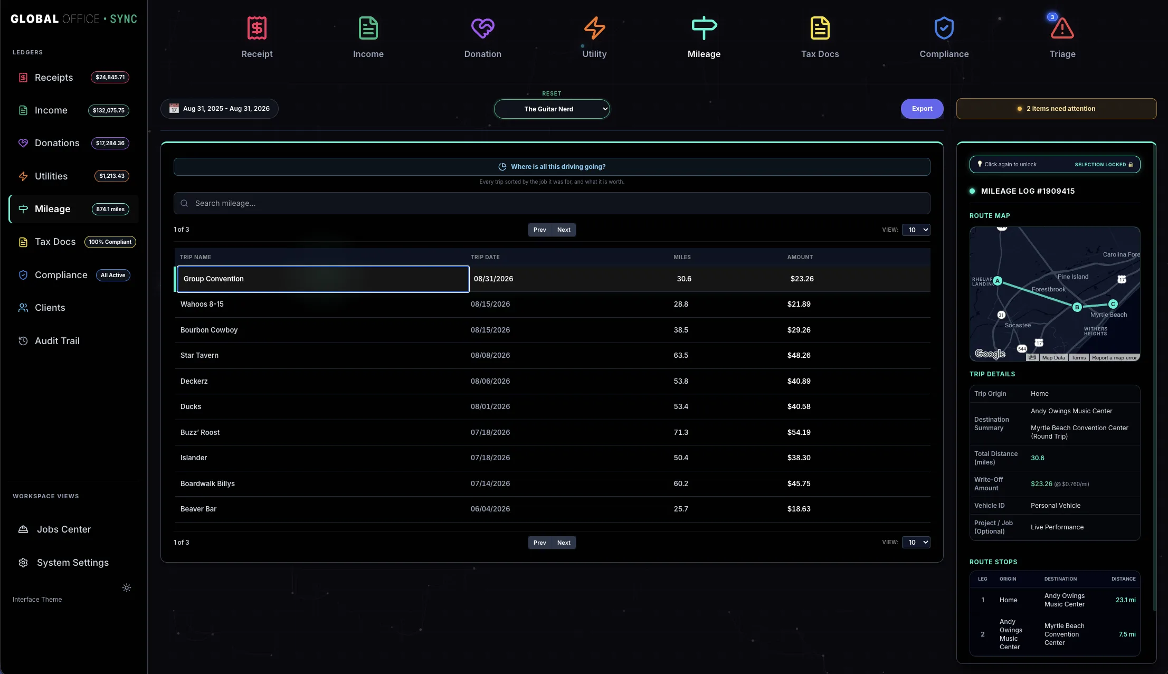Open Clients in sidebar
Screen dimensions: 1168x674
(74, 308)
